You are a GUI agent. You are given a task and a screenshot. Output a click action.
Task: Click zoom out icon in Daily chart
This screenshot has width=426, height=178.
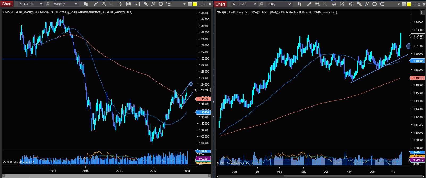click(325, 4)
